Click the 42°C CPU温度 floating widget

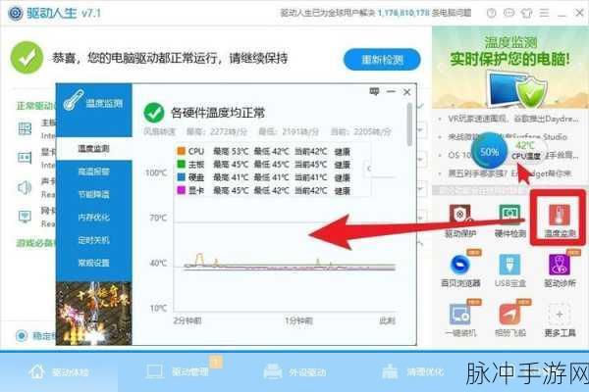(526, 150)
